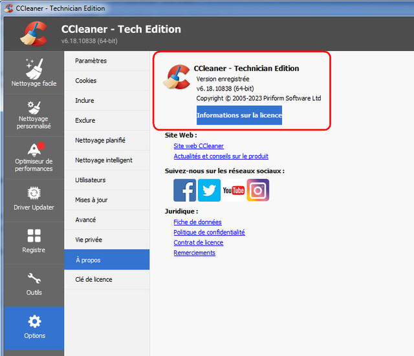Open Site web CCleaner link

[199, 146]
